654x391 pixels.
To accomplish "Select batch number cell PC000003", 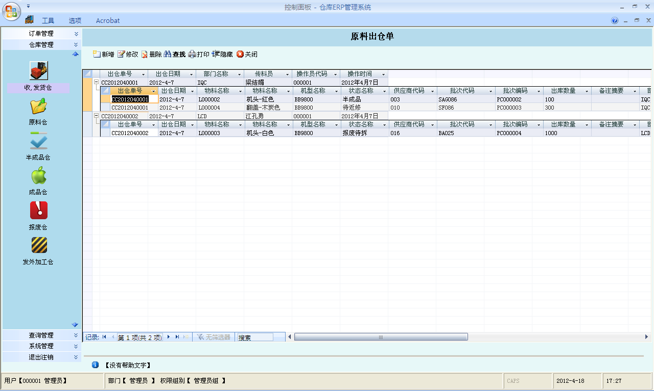I will coord(519,108).
